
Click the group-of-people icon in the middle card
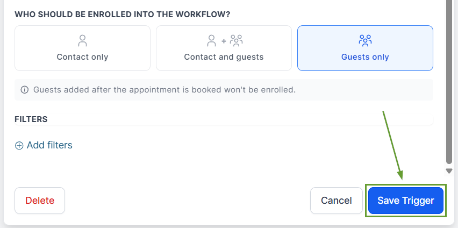[236, 40]
